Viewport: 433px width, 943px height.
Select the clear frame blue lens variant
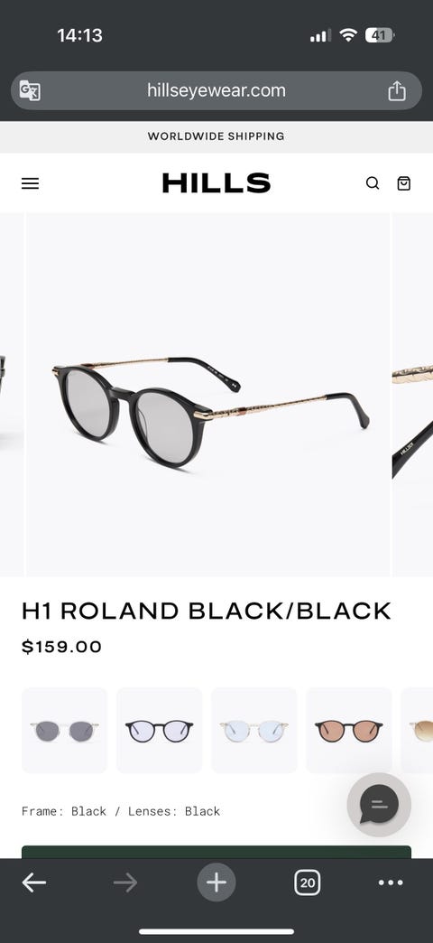[x=254, y=730]
